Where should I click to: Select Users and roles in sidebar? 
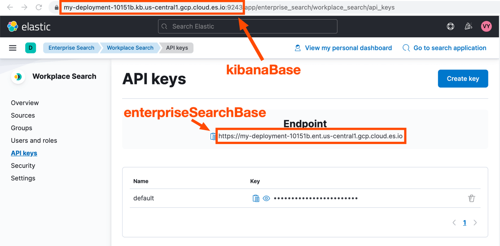34,141
